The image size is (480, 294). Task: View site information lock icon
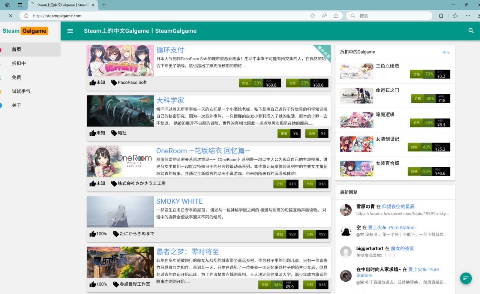point(26,16)
